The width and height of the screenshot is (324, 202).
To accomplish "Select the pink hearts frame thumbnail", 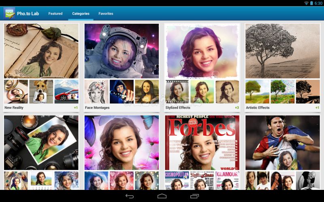I will click(x=122, y=181).
